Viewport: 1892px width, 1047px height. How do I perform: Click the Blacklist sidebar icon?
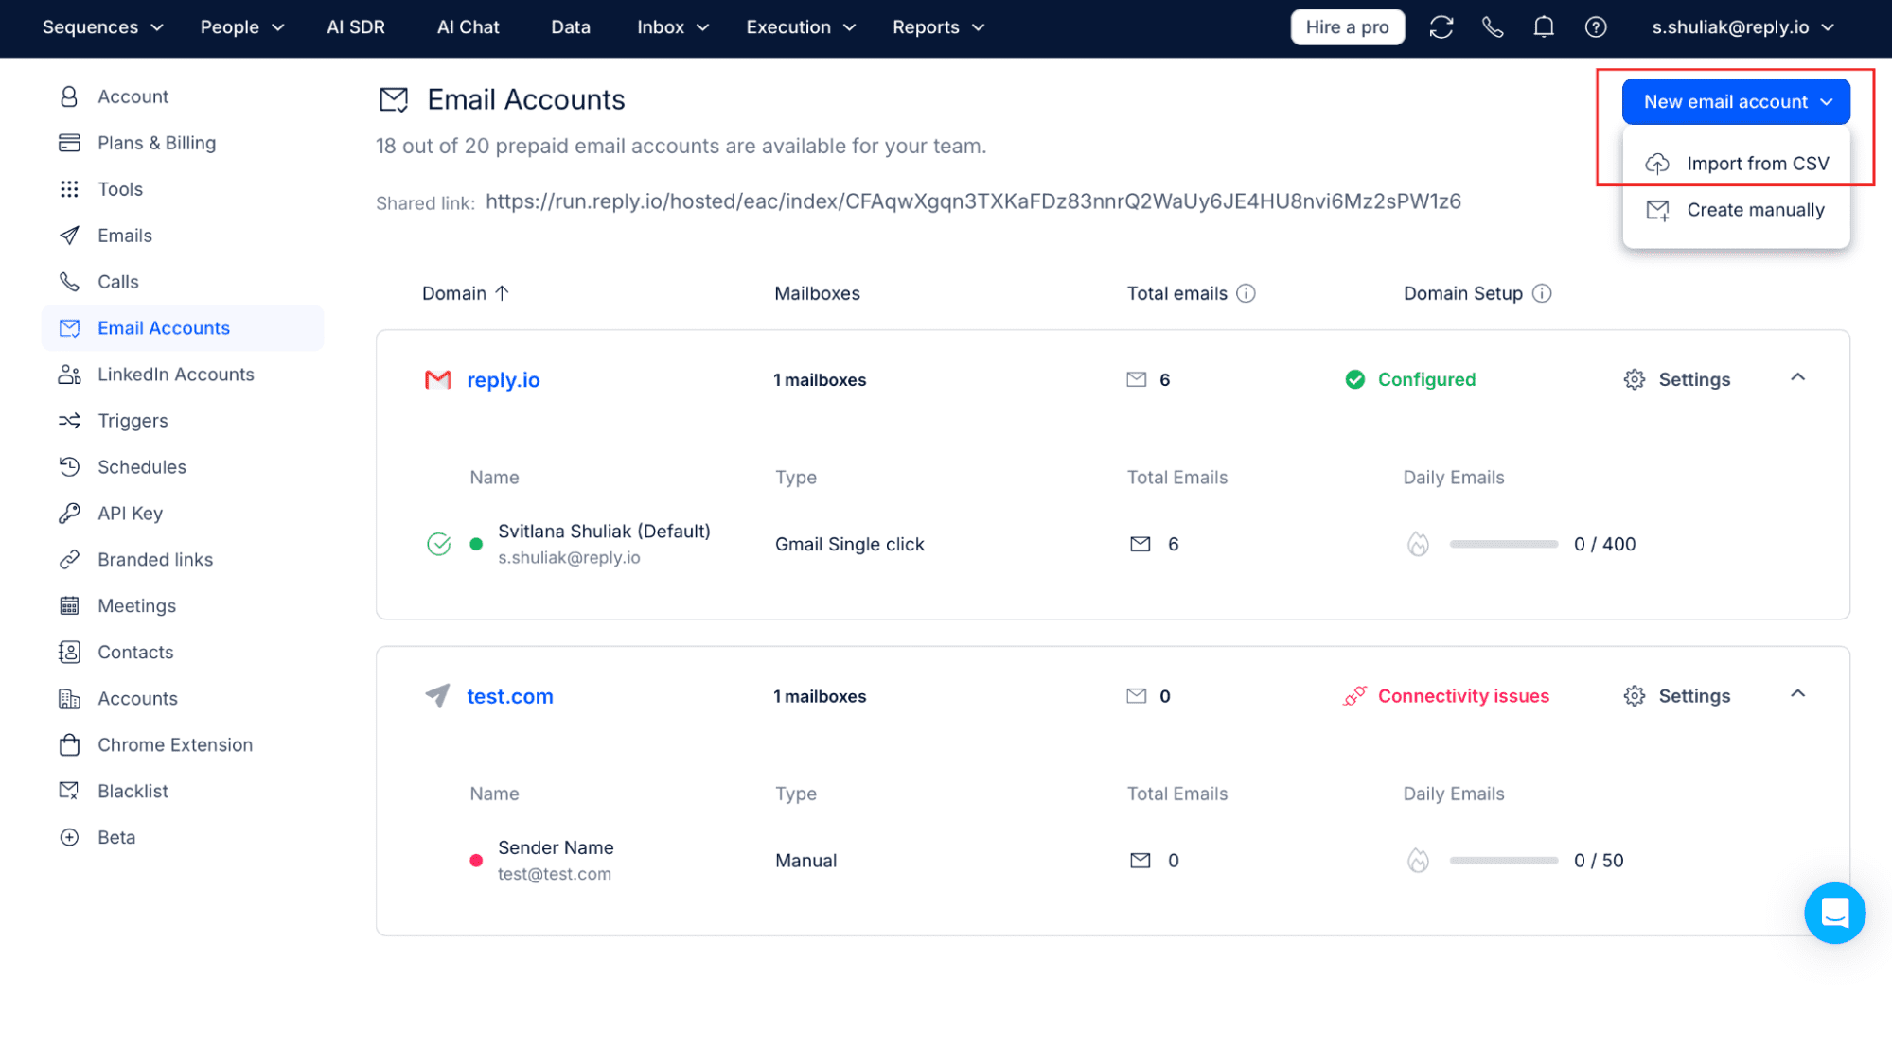[x=72, y=791]
